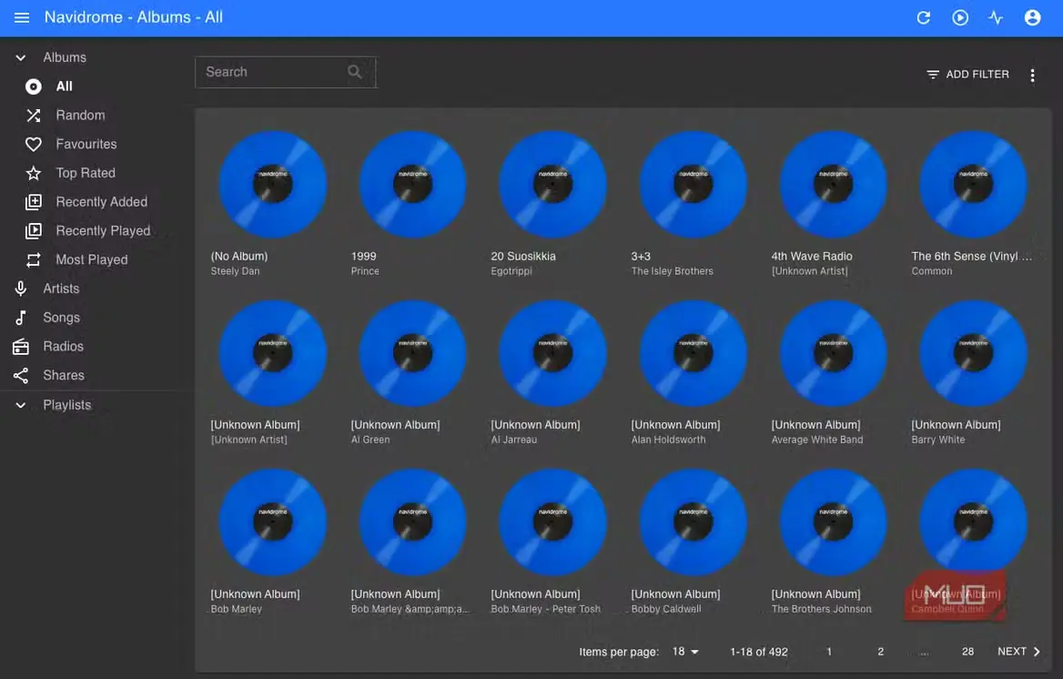Viewport: 1063px width, 679px height.
Task: Open the Shares page
Action: coord(64,375)
